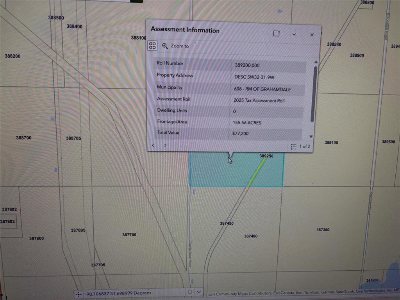
Task: Collapse the Assessment Information popup
Action: tap(294, 34)
